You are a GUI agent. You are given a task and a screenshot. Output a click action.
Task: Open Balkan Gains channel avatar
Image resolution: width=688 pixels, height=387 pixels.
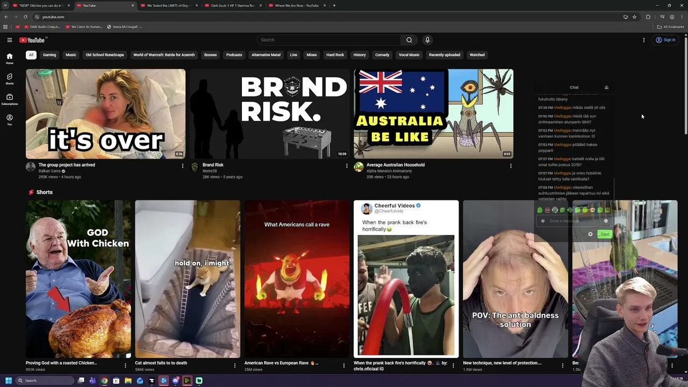coord(31,167)
